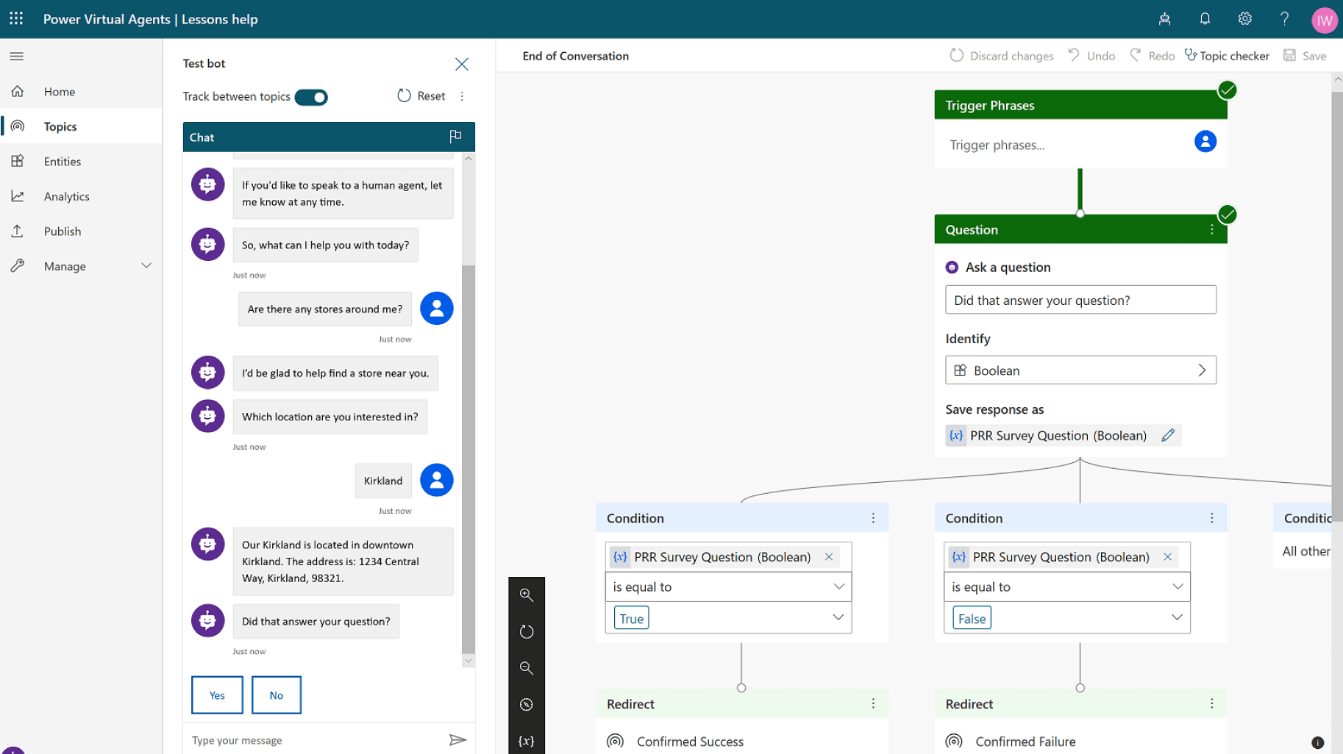
Task: Go to the Analytics section
Action: [x=66, y=196]
